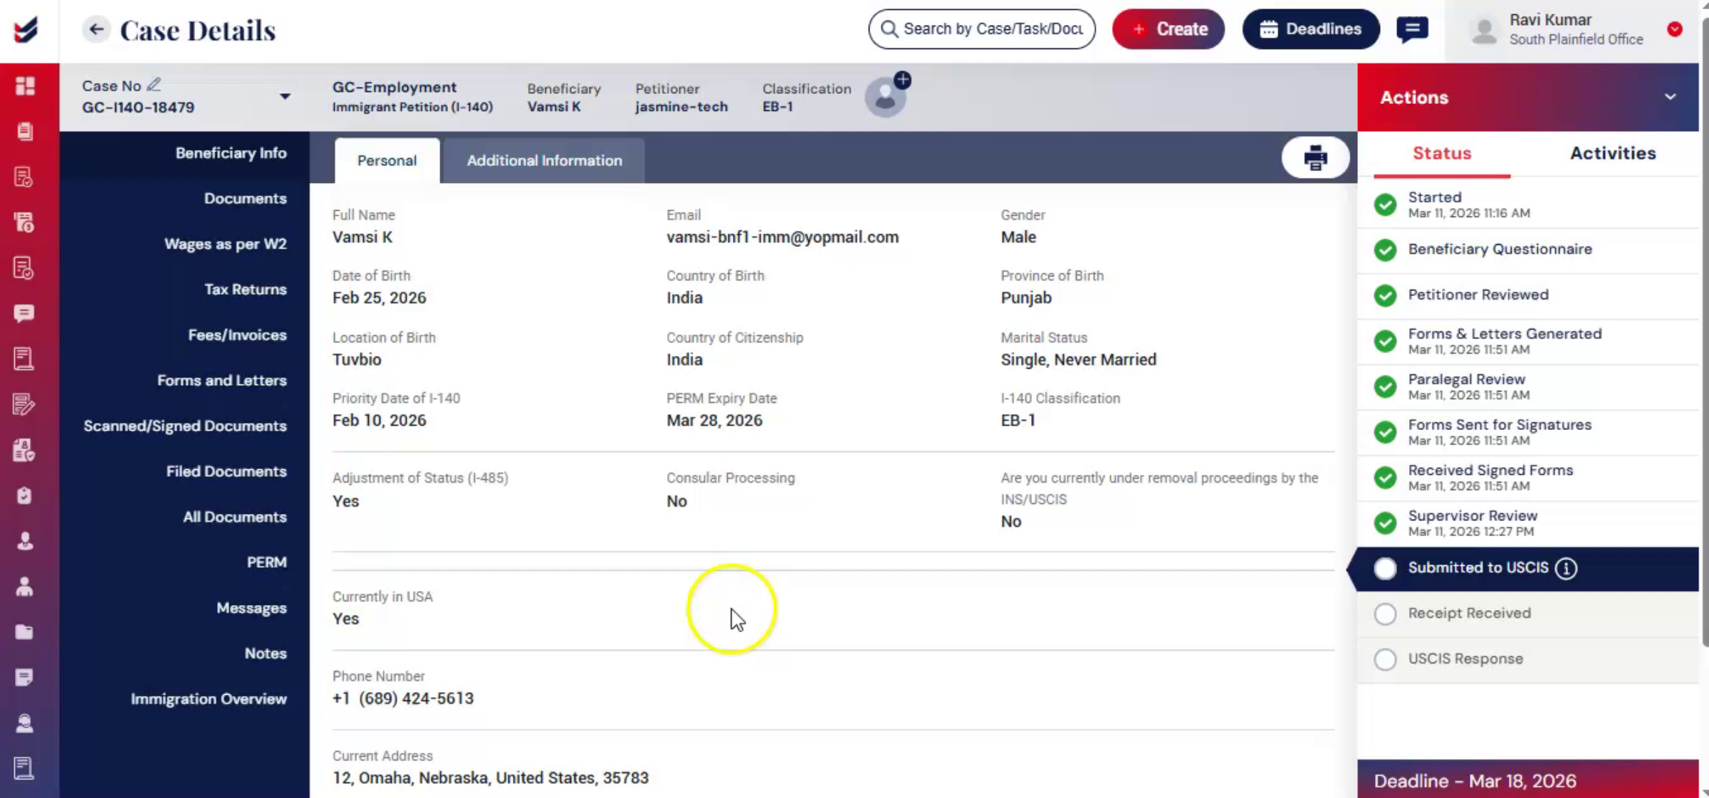Click the case number GC-I140-18479
This screenshot has width=1709, height=798.
pos(138,107)
